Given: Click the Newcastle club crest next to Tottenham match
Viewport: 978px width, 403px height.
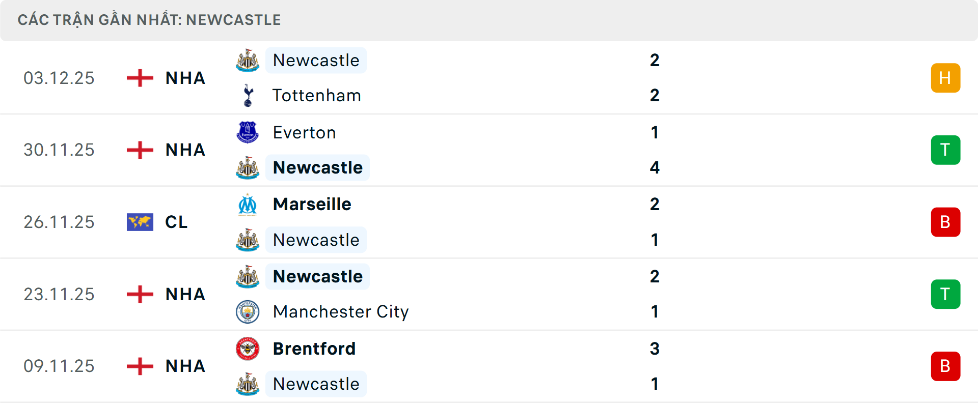Looking at the screenshot, I should pos(248,60).
